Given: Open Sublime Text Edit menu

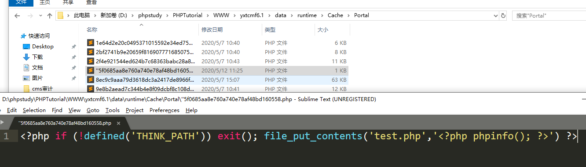Looking at the screenshot, I should click(x=12, y=110).
